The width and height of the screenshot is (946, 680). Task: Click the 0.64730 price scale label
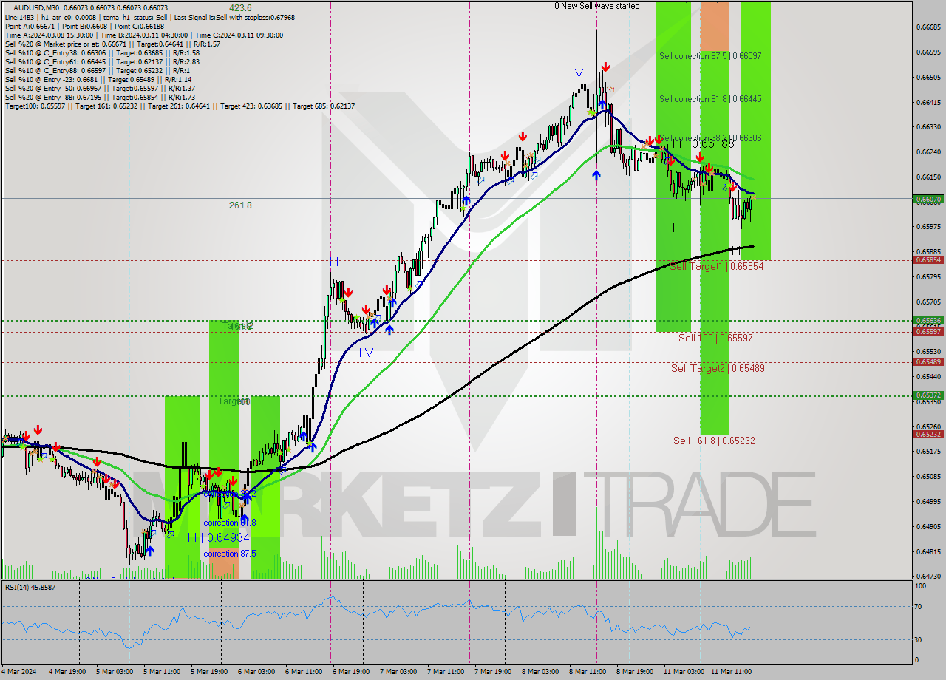pos(928,577)
